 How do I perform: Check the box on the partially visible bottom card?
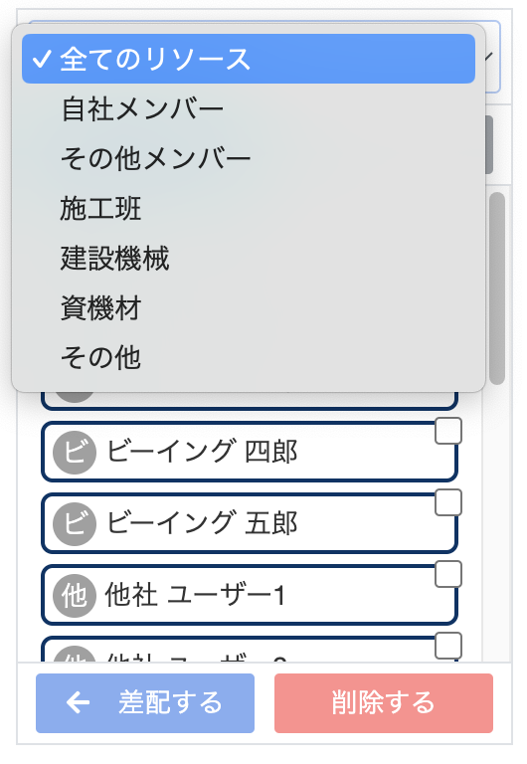click(x=448, y=646)
